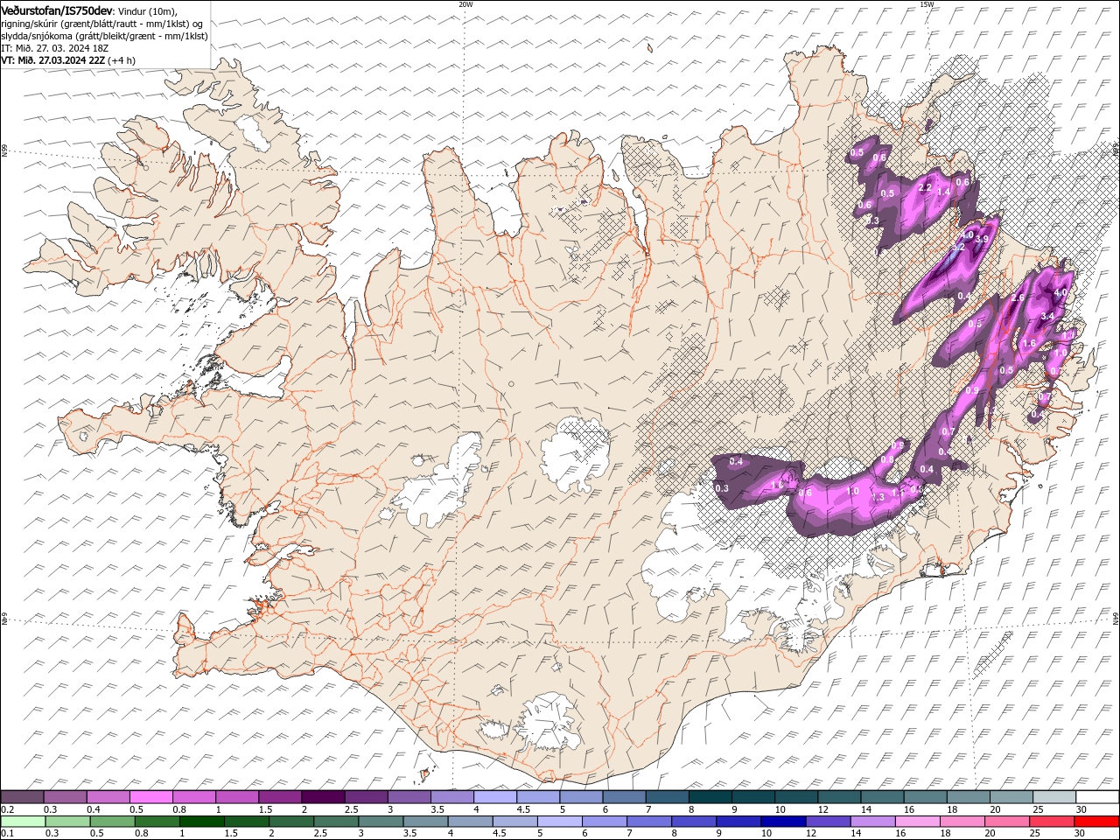This screenshot has width=1120, height=840.
Task: Click the rain legend swatch labeled 25
Action: (1051, 822)
